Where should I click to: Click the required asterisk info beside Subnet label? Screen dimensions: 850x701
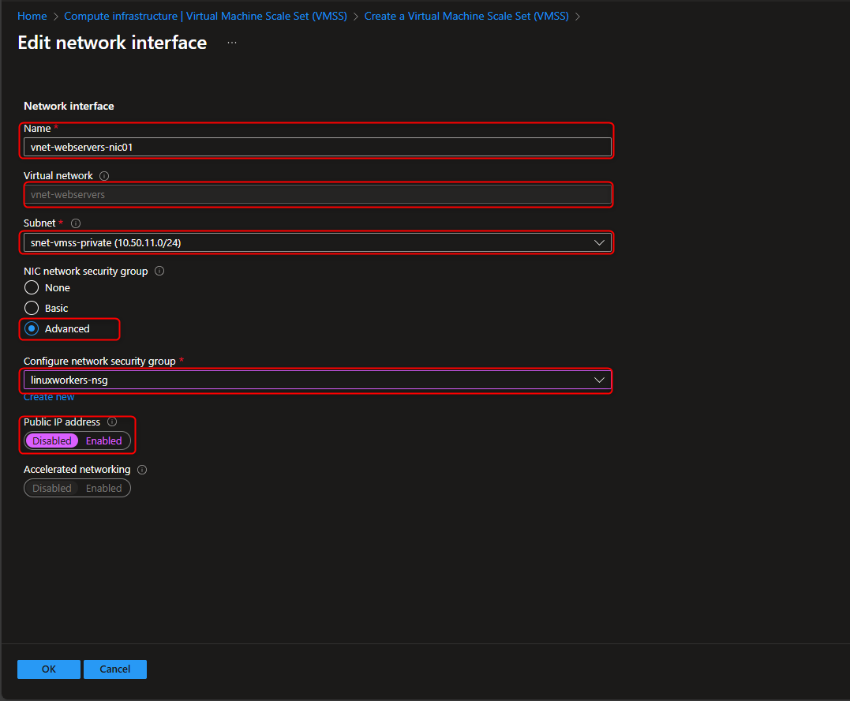62,223
